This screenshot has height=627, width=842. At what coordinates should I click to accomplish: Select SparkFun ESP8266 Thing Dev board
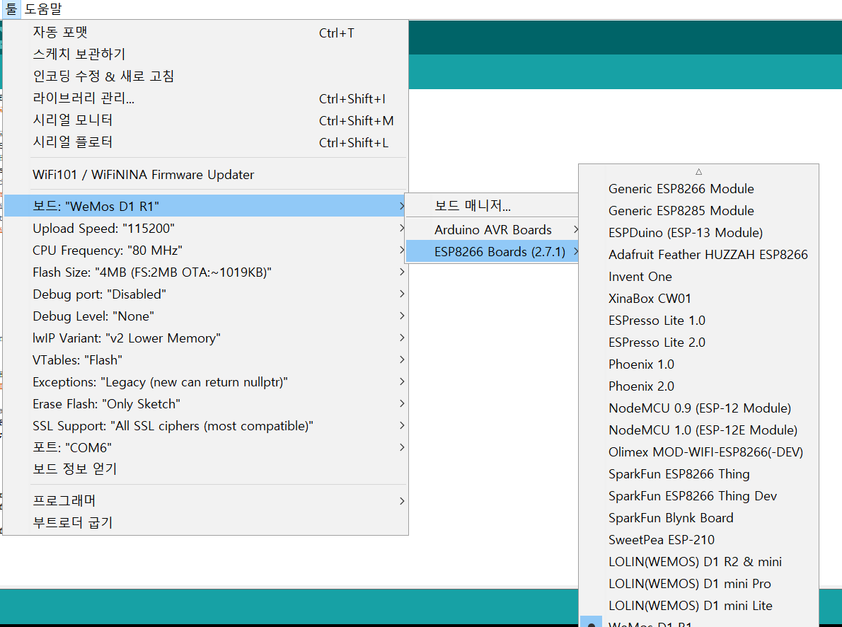click(698, 497)
